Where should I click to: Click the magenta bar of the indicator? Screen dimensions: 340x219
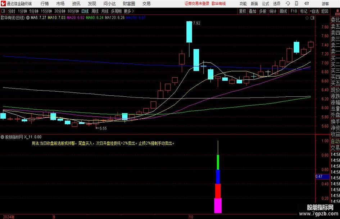tap(218, 205)
